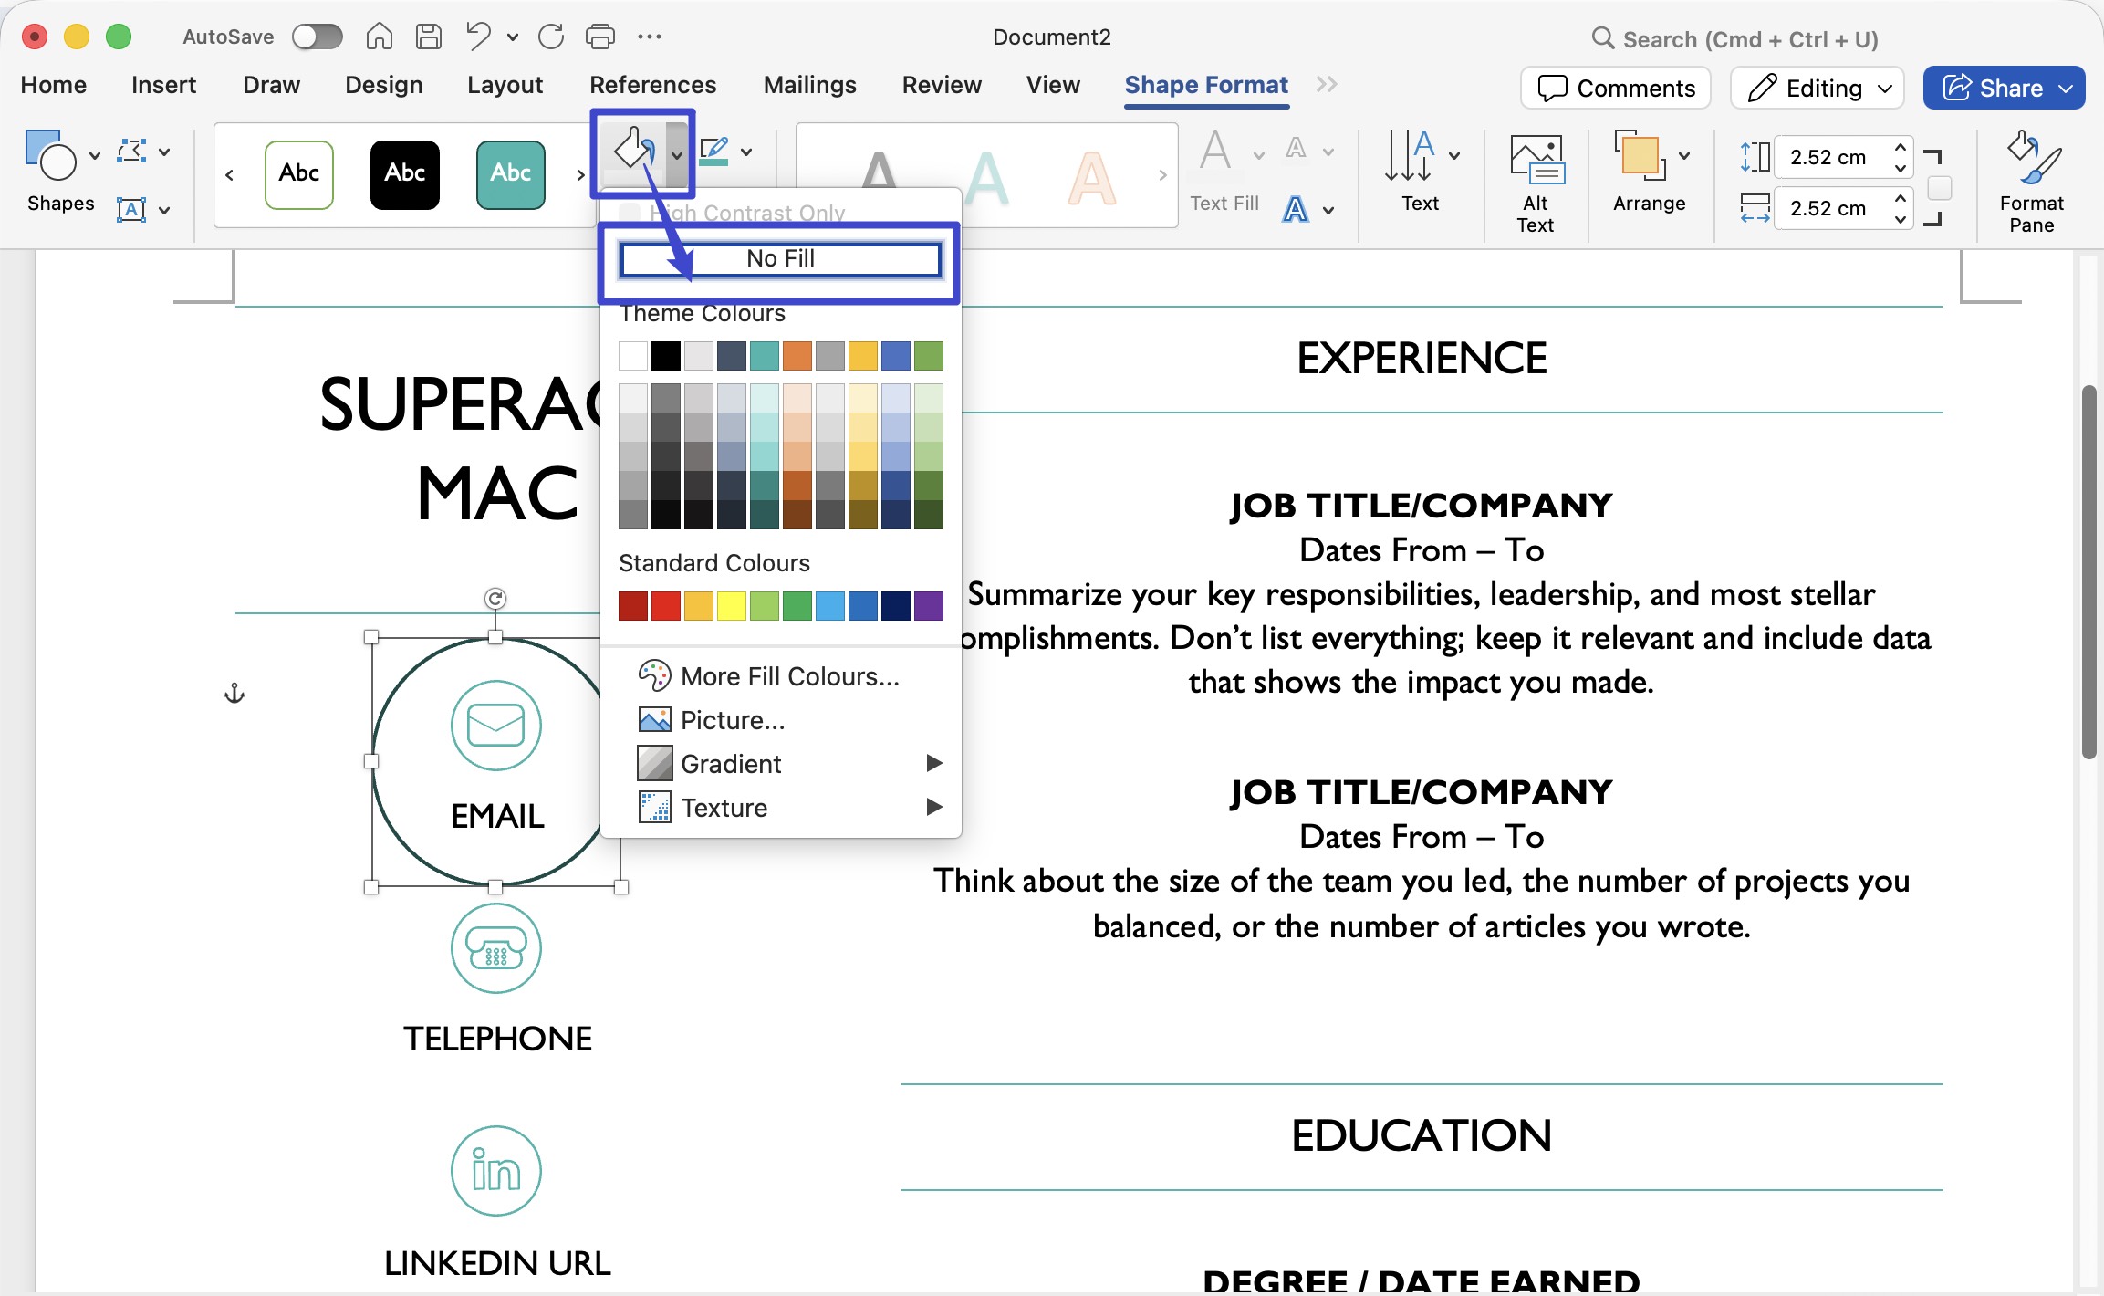Click the vertical document scrollbar

[x=2089, y=571]
